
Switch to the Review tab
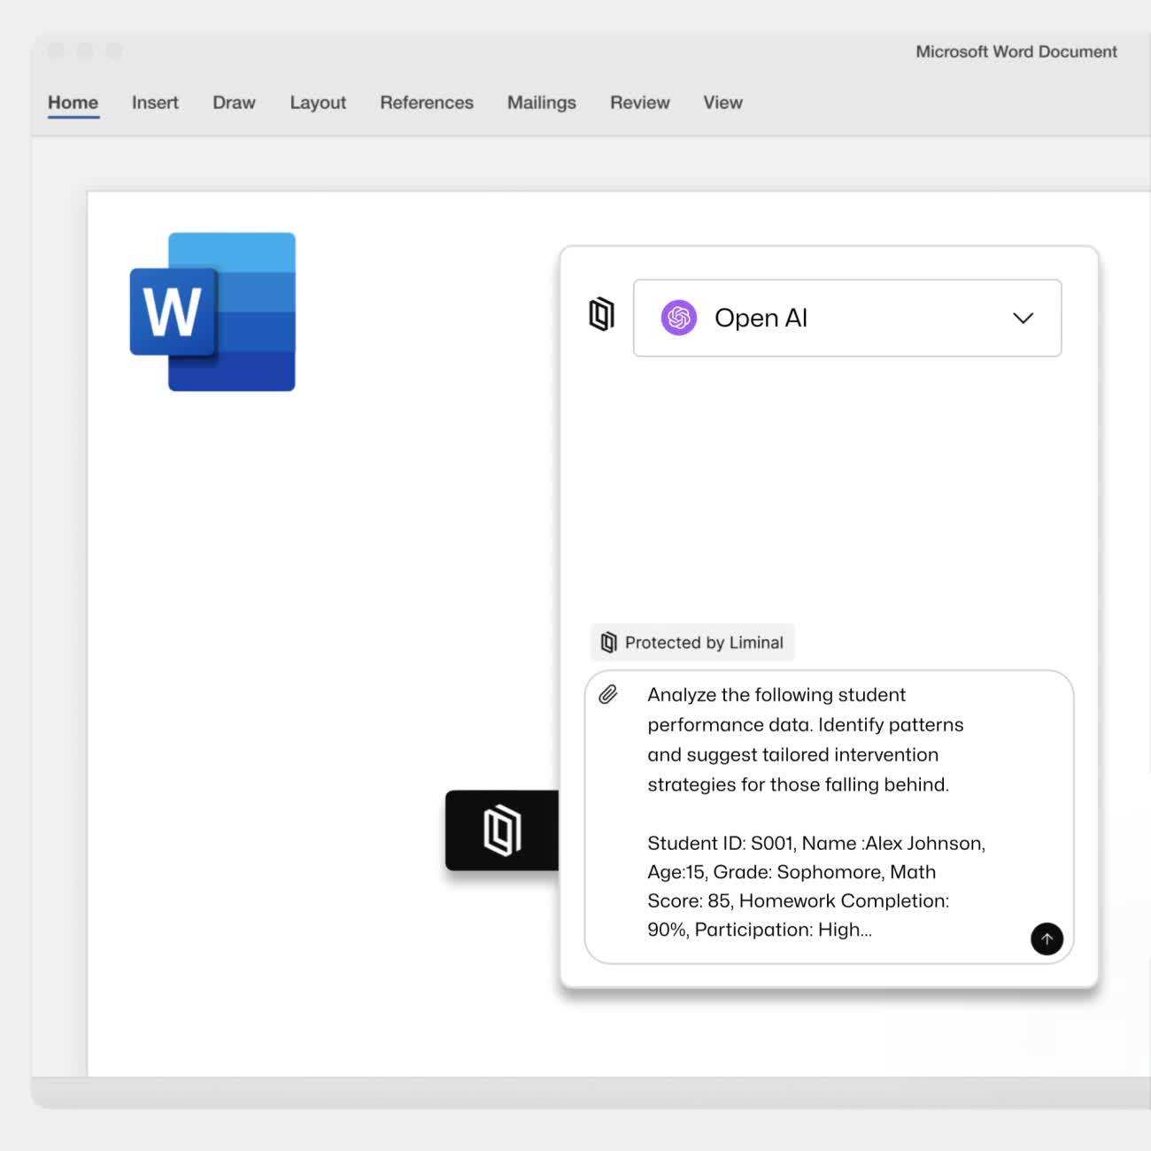pos(640,103)
